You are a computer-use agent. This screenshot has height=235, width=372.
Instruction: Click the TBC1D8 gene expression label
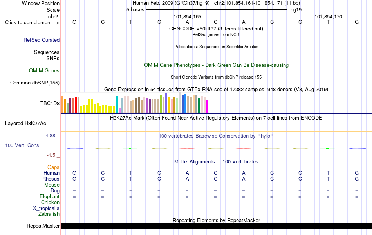click(50, 103)
